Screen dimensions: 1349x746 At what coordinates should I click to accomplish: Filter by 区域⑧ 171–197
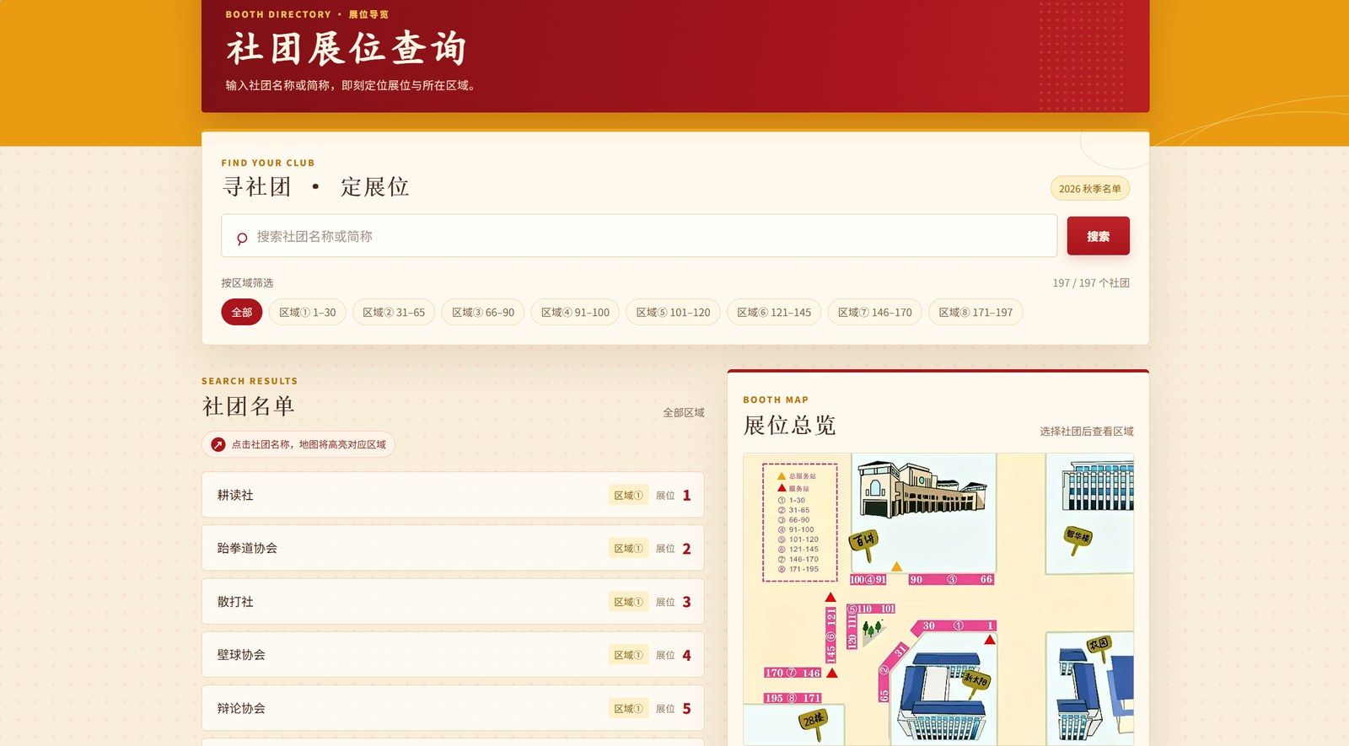pyautogui.click(x=975, y=312)
